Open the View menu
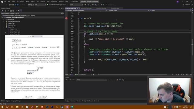 click(13, 2)
